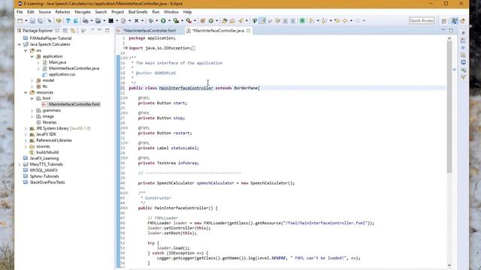Click the Search flashlight toolbar icon

[240, 21]
